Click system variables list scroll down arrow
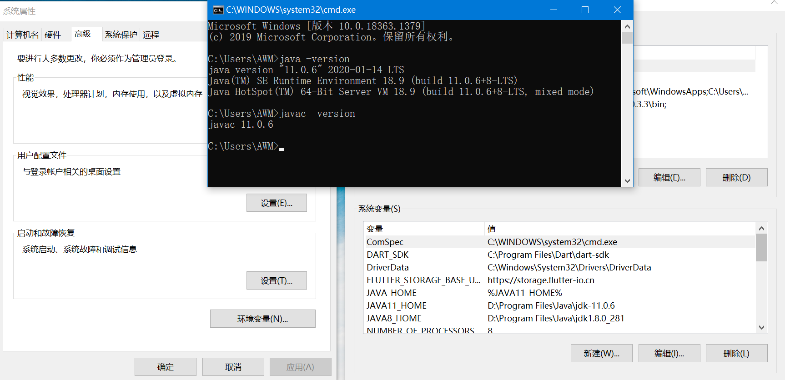The image size is (785, 380). [761, 328]
